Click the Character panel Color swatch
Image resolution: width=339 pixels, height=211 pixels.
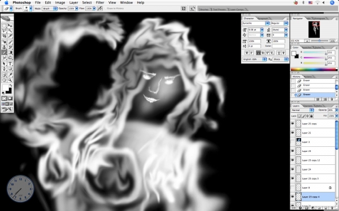(278, 46)
